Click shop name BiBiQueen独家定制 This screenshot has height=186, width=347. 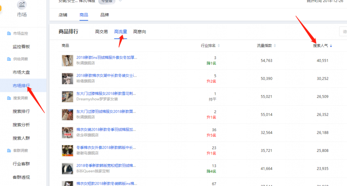(93, 171)
